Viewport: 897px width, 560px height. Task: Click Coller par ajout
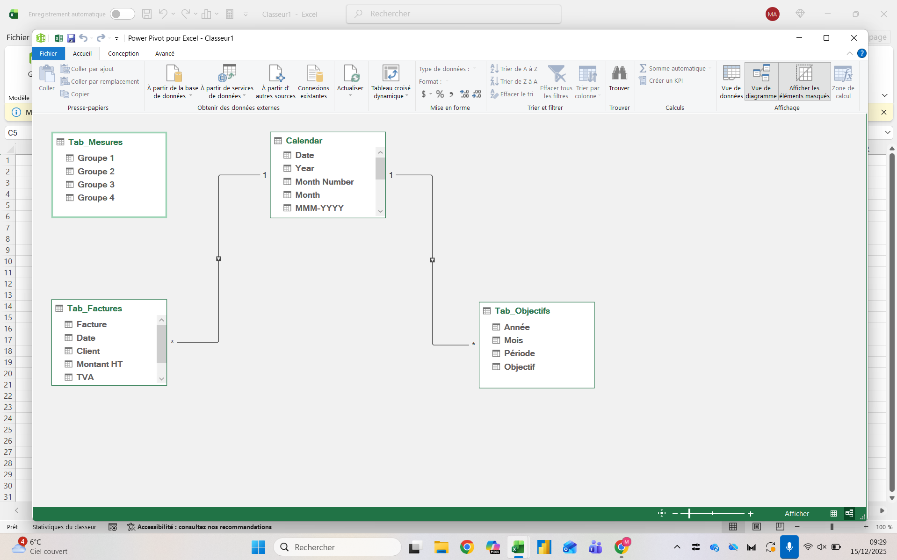pyautogui.click(x=87, y=69)
